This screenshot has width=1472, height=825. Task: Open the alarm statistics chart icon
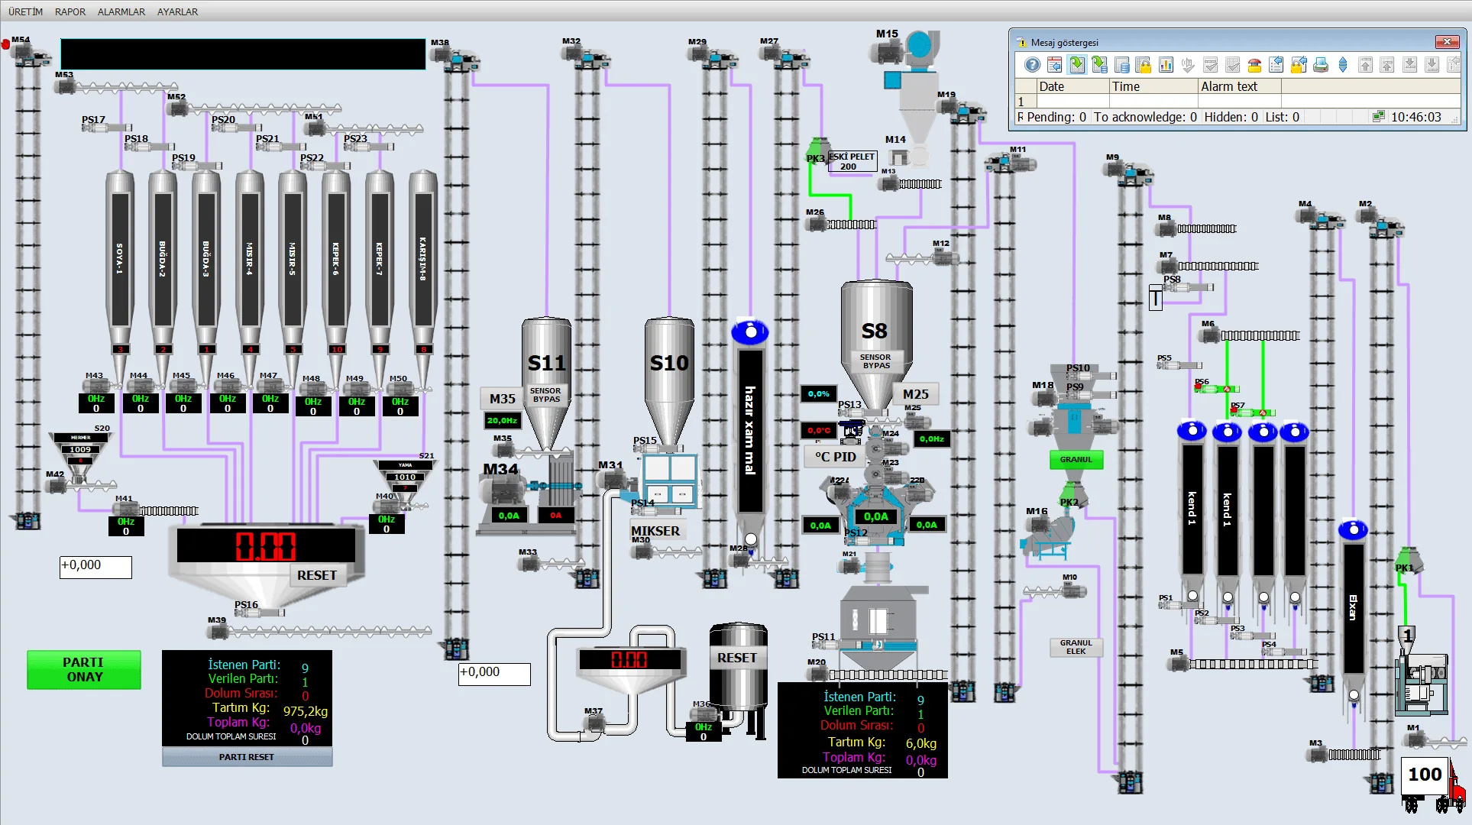pos(1166,65)
